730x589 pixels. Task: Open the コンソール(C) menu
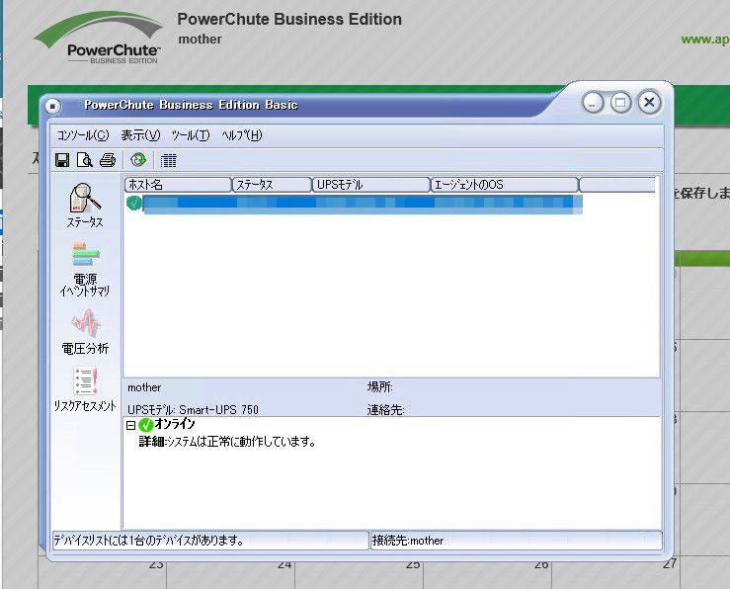coord(83,135)
